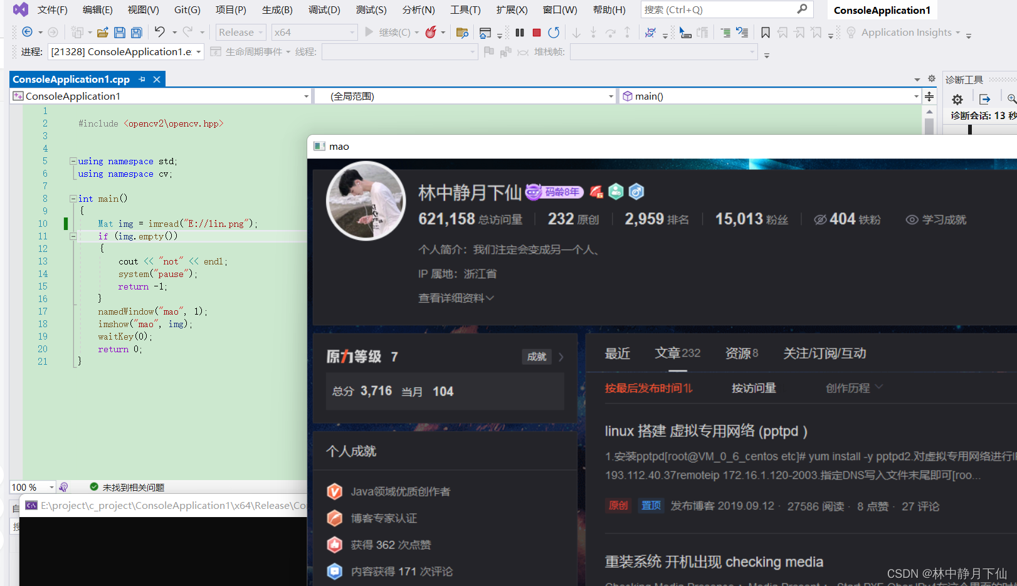
Task: Click the Visual Studio search box
Action: coord(727,9)
